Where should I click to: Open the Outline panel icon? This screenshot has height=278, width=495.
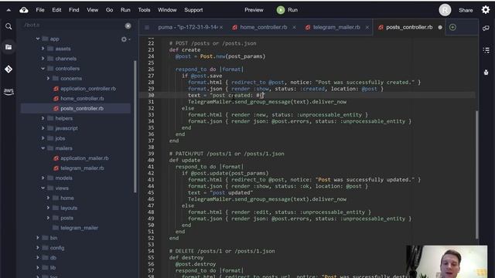click(x=486, y=50)
